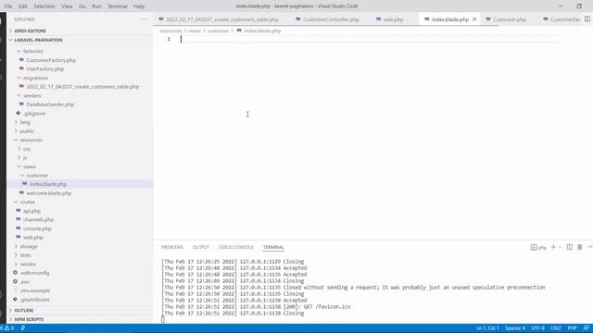Click Ln 1, Col 1 status indicator
Image resolution: width=593 pixels, height=333 pixels.
point(487,328)
